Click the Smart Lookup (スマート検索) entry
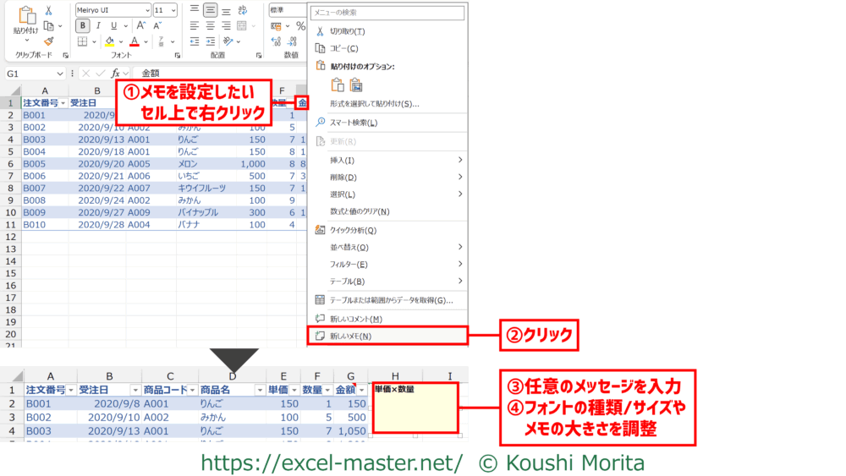This screenshot has height=476, width=846. tap(354, 123)
